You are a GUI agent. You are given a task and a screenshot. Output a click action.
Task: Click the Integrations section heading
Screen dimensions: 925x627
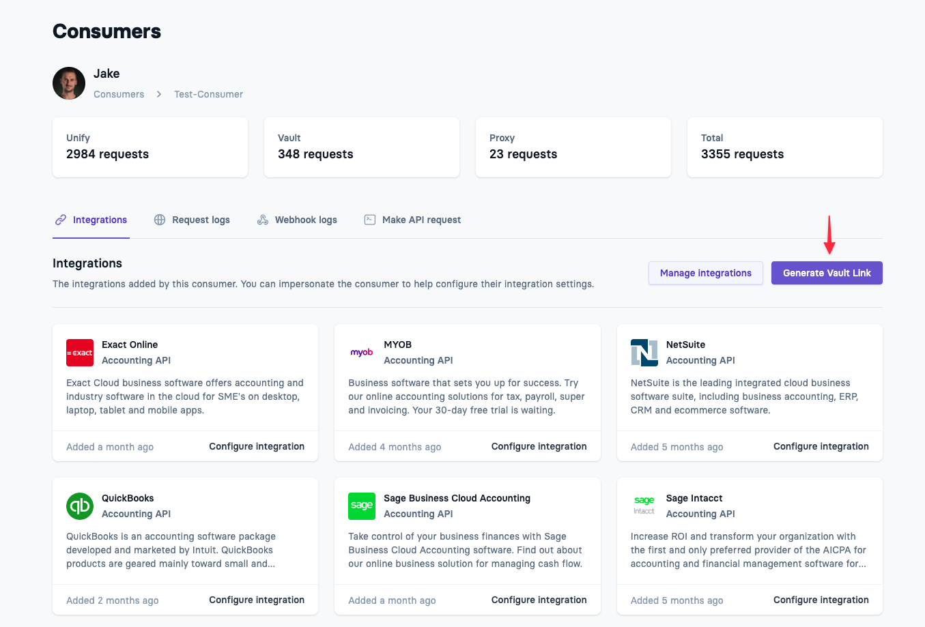[x=87, y=263]
